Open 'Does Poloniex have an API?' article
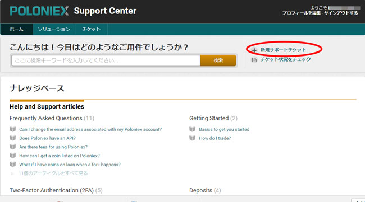Image resolution: width=365 pixels, height=202 pixels. coord(47,138)
